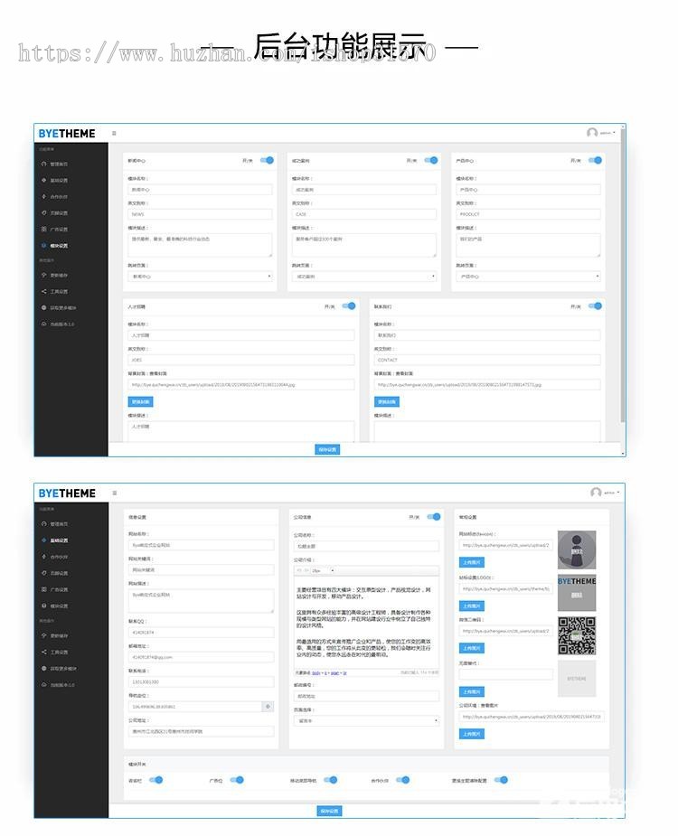
Task: Open the 新闻中心 jump page dropdown
Action: point(200,277)
